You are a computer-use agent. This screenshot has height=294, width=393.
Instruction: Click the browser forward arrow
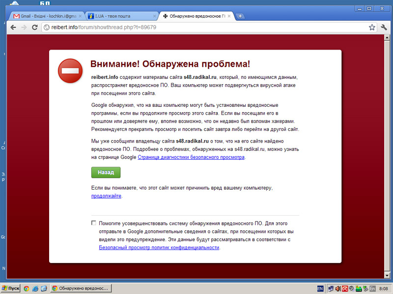[24, 27]
